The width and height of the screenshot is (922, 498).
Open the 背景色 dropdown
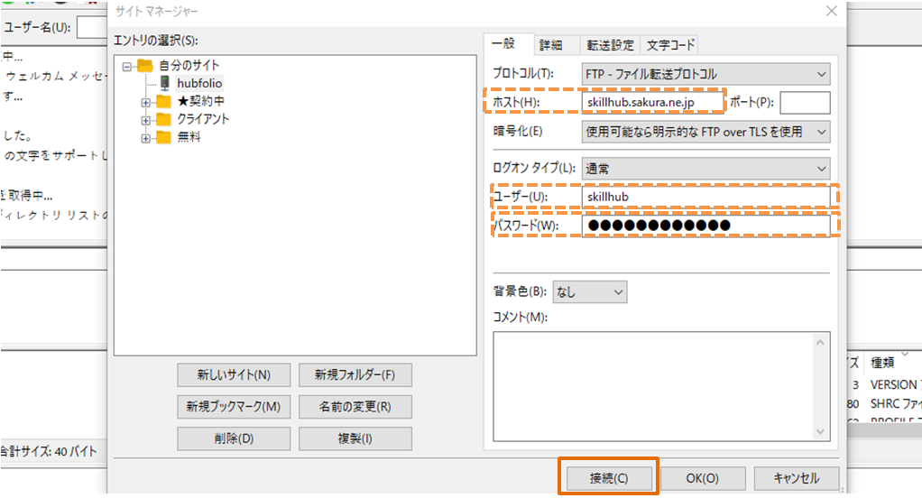(x=590, y=291)
